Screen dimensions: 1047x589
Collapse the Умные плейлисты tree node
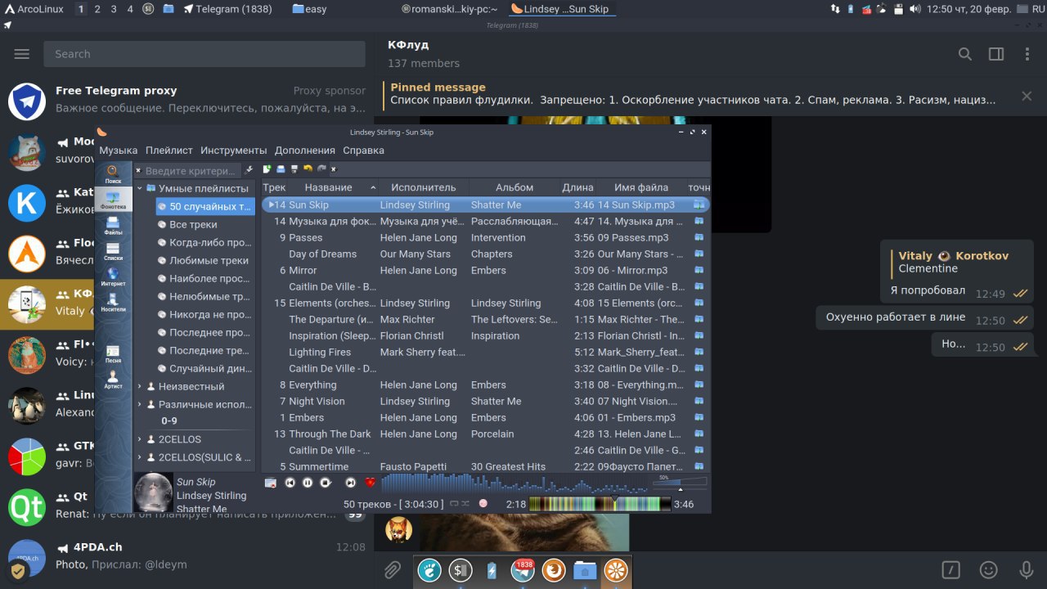click(x=140, y=188)
